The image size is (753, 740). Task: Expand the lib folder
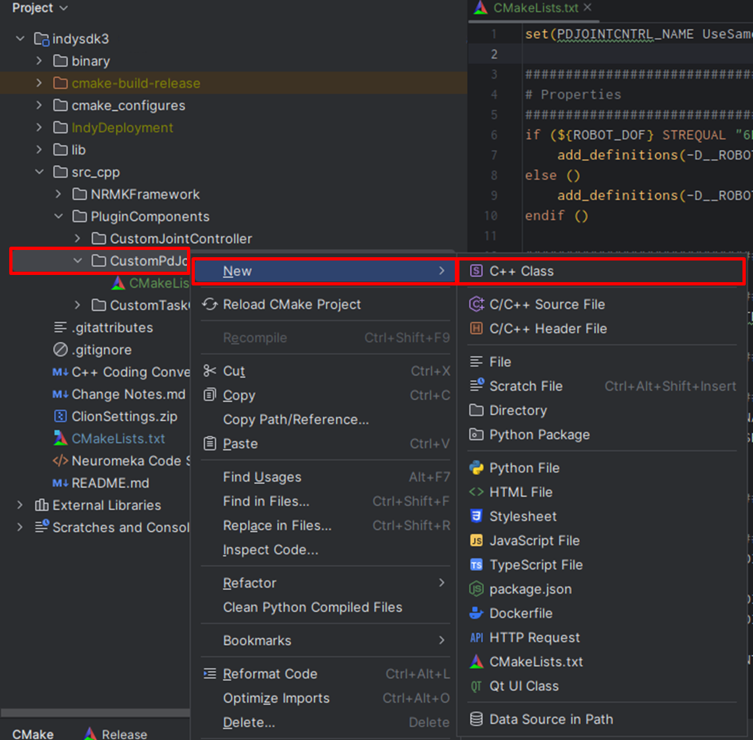tap(39, 150)
